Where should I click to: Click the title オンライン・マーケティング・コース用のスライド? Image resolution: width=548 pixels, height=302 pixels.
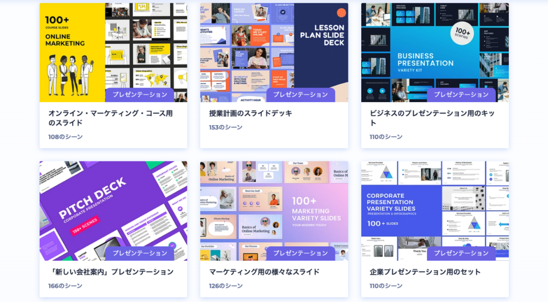tap(110, 118)
